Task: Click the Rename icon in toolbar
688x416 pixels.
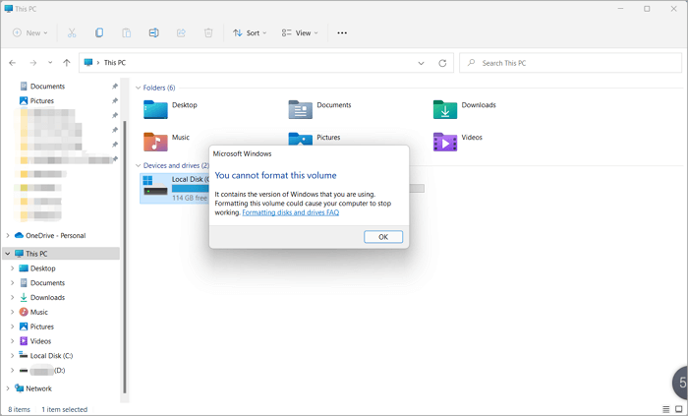Action: pos(154,32)
